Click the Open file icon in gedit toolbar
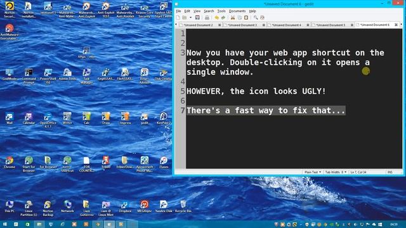406x228 pixels. [185, 18]
